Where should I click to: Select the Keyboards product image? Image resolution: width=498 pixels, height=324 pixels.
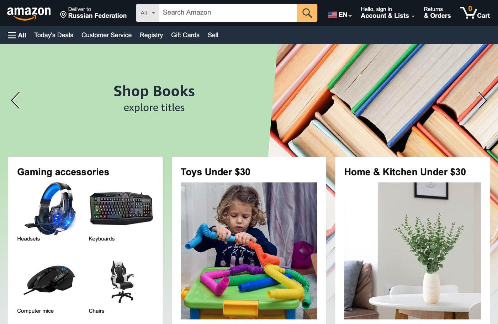121,209
